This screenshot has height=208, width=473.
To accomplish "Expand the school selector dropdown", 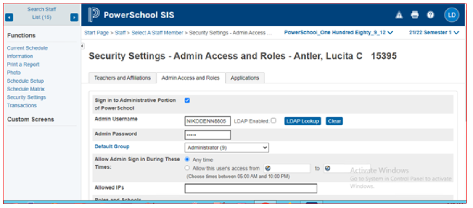I will point(338,33).
